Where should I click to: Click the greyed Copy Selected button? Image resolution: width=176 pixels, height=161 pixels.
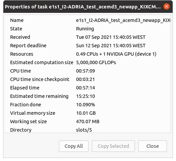pos(113,146)
